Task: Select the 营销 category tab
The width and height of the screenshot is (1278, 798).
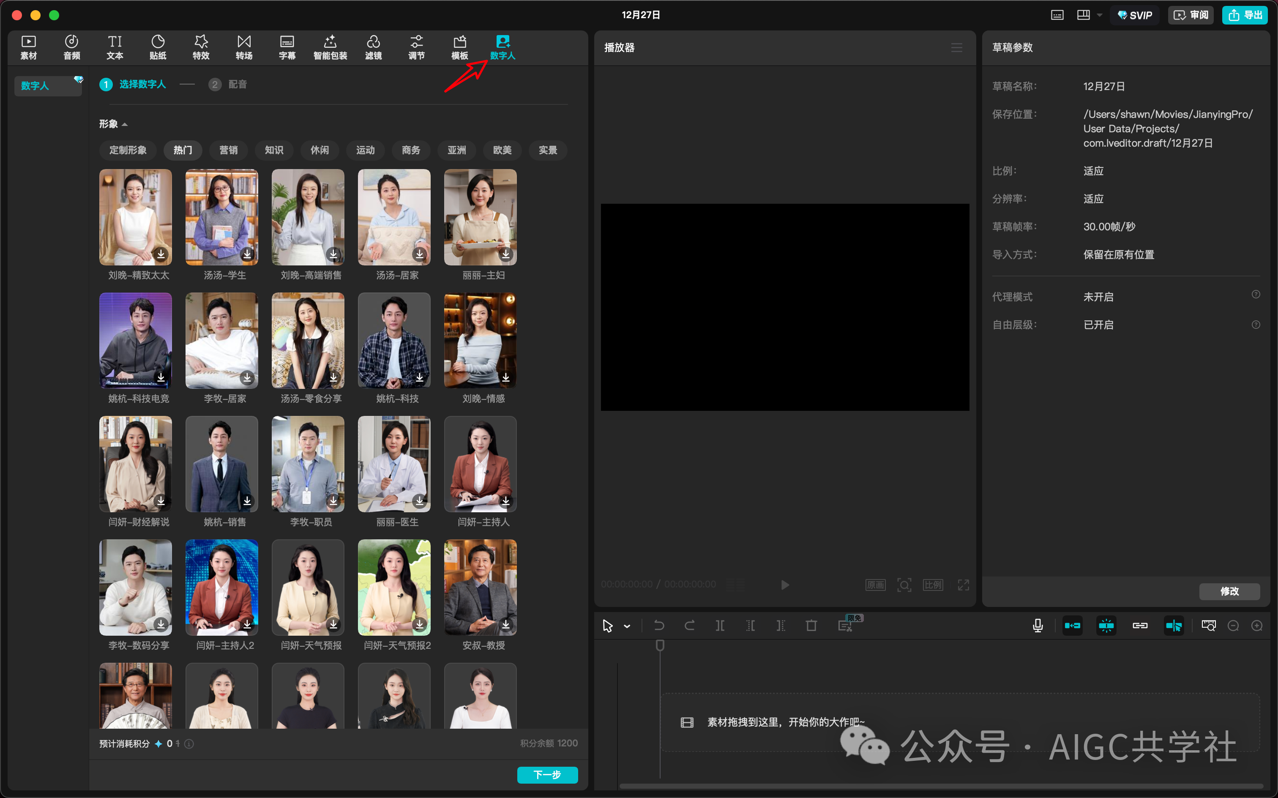Action: coord(229,150)
